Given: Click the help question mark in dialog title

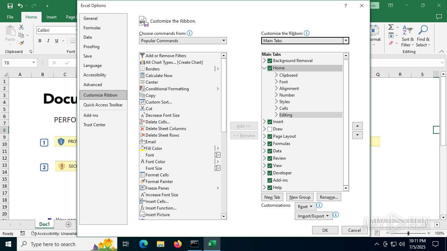Looking at the screenshot, I should 345,6.
